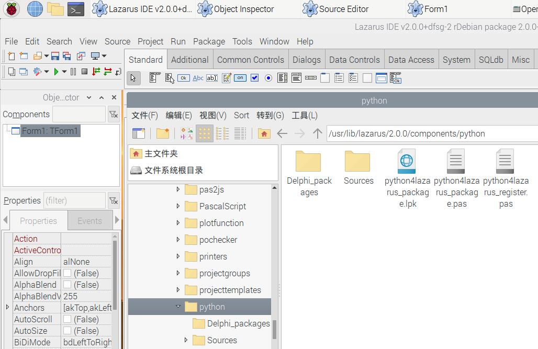Toggle the AllowDropFiles checkbox

(67, 273)
